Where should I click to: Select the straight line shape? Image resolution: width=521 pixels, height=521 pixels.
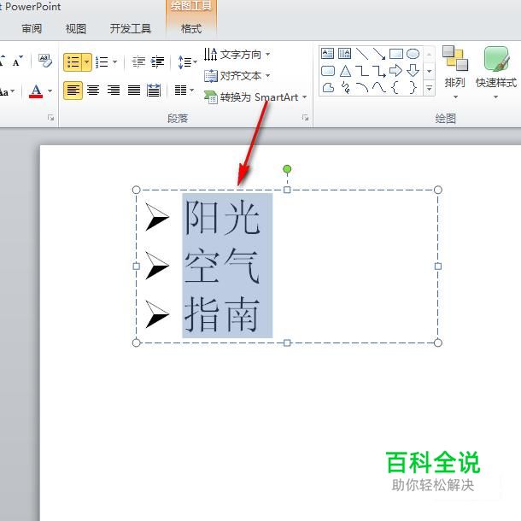coord(362,53)
